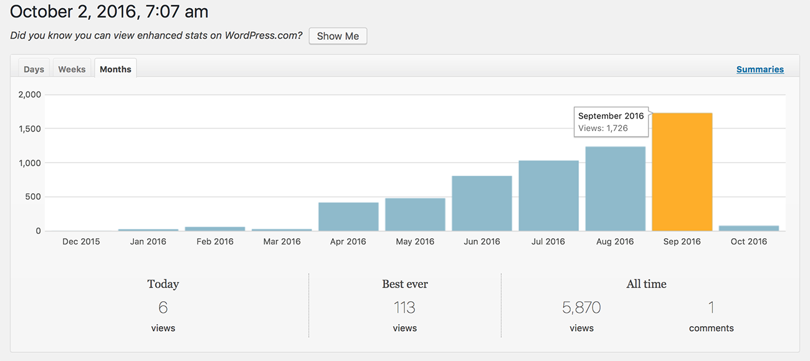The height and width of the screenshot is (361, 810).
Task: Open the Summaries link
Action: 760,69
